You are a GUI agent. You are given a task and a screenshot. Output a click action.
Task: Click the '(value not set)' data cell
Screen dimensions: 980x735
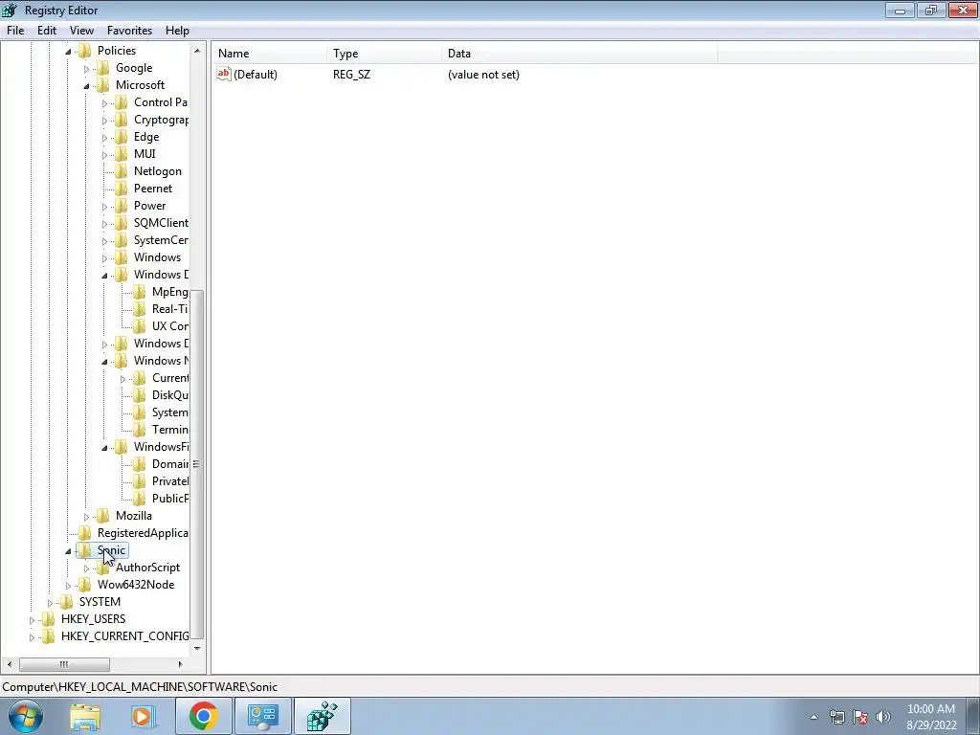click(x=483, y=75)
